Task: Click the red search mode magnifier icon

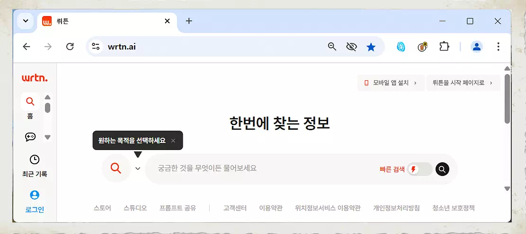Action: [x=116, y=168]
